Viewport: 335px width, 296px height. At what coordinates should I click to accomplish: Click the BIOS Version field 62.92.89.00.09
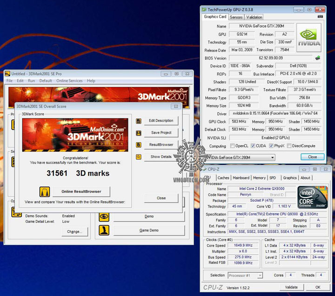tap(271, 58)
